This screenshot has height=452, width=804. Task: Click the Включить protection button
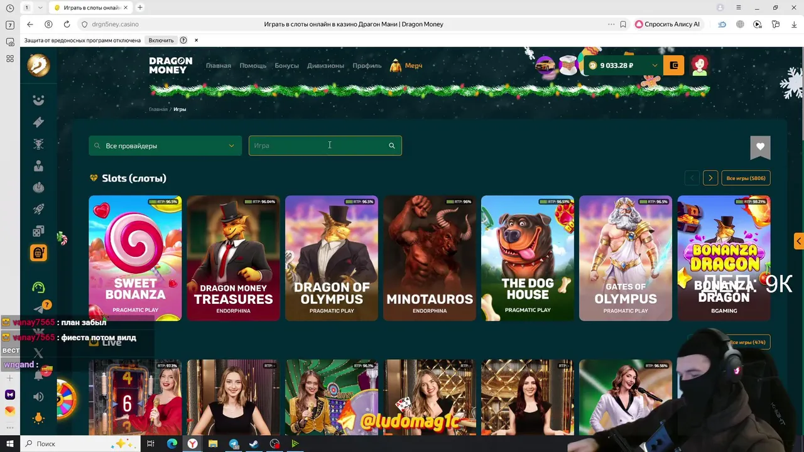161,40
